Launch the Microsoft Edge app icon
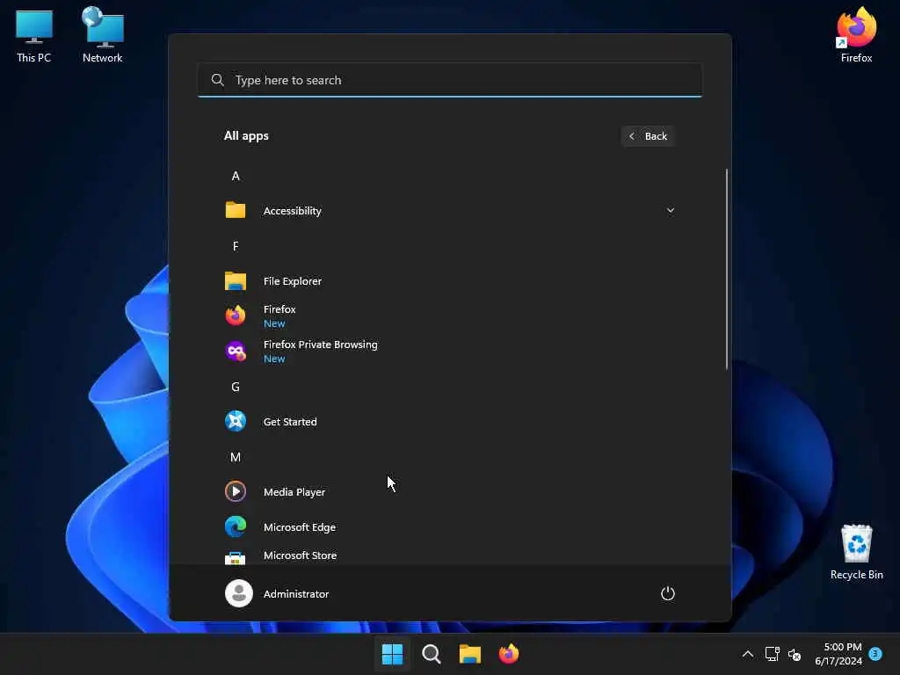The height and width of the screenshot is (675, 900). (236, 526)
